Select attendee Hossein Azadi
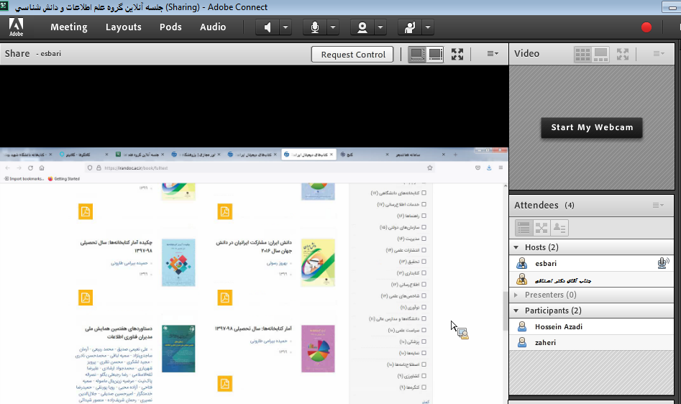 559,327
